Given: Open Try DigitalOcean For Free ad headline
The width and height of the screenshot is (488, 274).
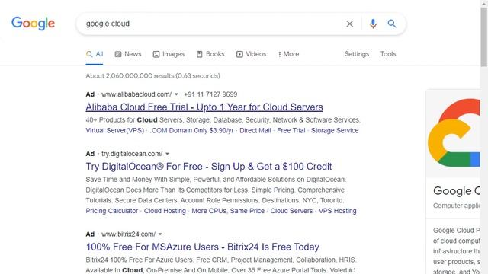Looking at the screenshot, I should pyautogui.click(x=209, y=167).
